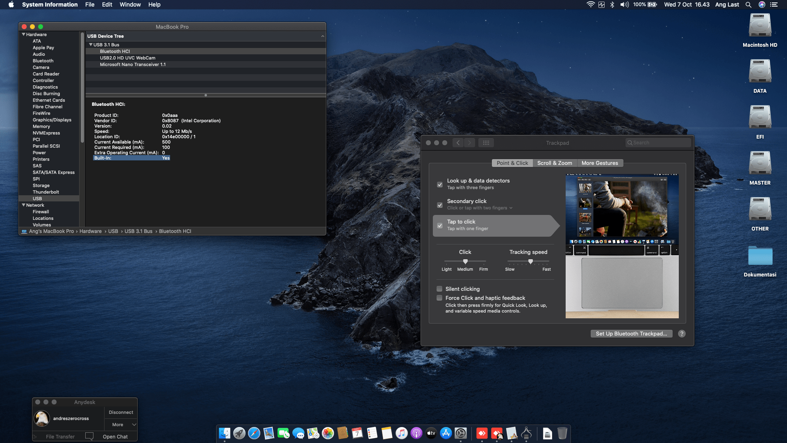
Task: Click Set Up Bluetooth Trackpad button
Action: [631, 334]
